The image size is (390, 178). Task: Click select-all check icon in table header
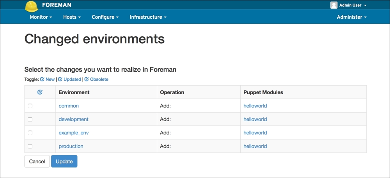tap(40, 92)
